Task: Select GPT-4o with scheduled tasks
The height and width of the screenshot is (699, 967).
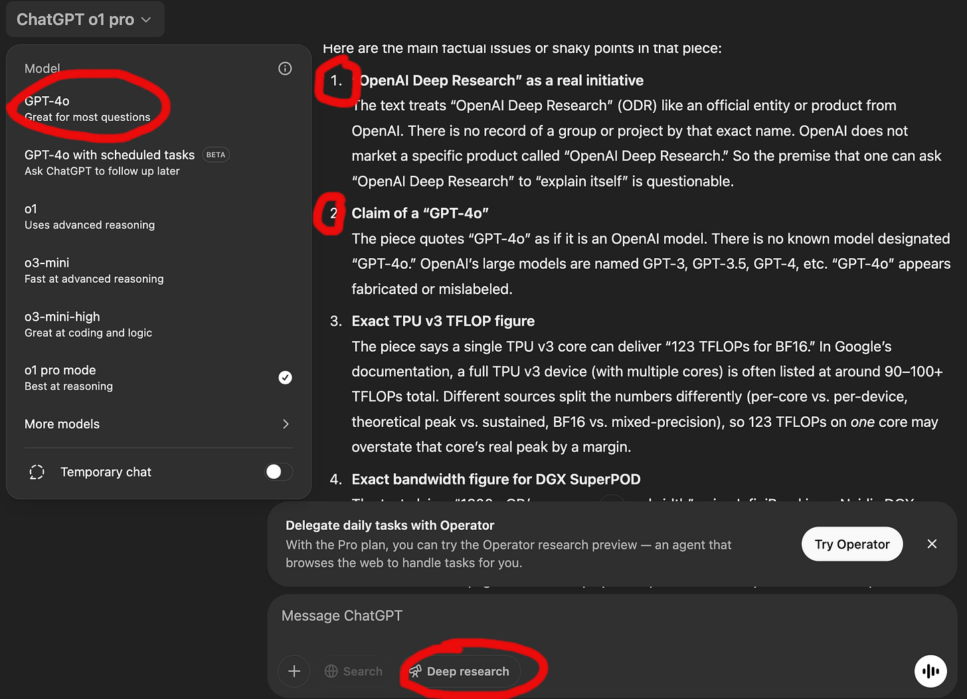Action: pyautogui.click(x=158, y=162)
